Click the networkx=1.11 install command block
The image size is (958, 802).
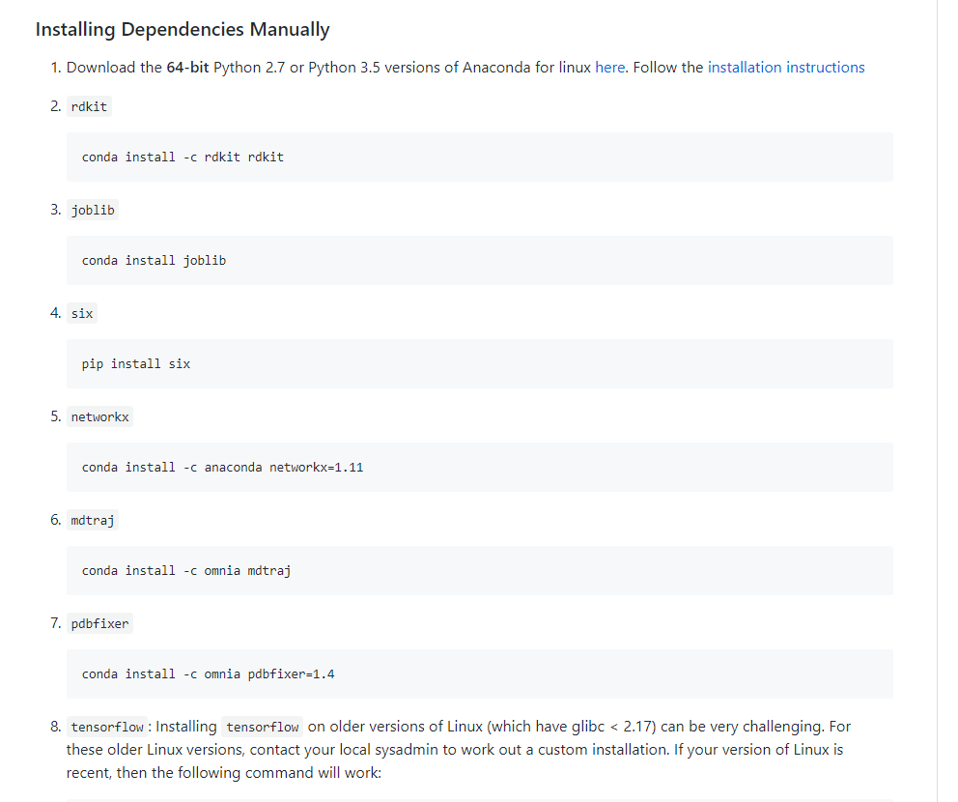click(480, 467)
